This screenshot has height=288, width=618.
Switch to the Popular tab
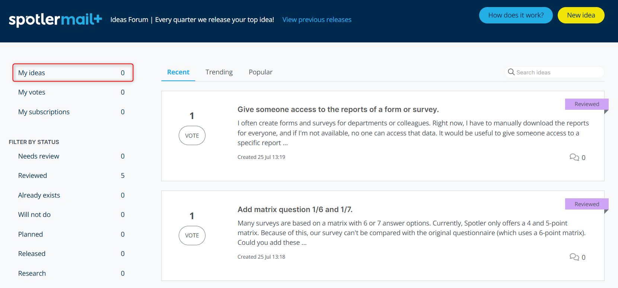click(260, 72)
